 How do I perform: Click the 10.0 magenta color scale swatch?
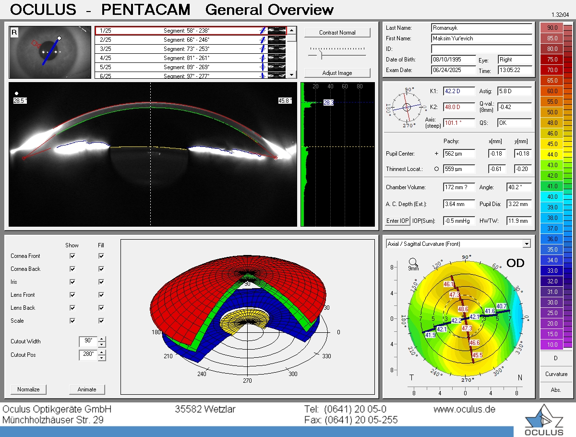coord(552,345)
